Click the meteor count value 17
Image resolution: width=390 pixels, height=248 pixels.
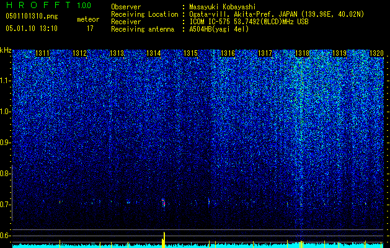click(90, 29)
